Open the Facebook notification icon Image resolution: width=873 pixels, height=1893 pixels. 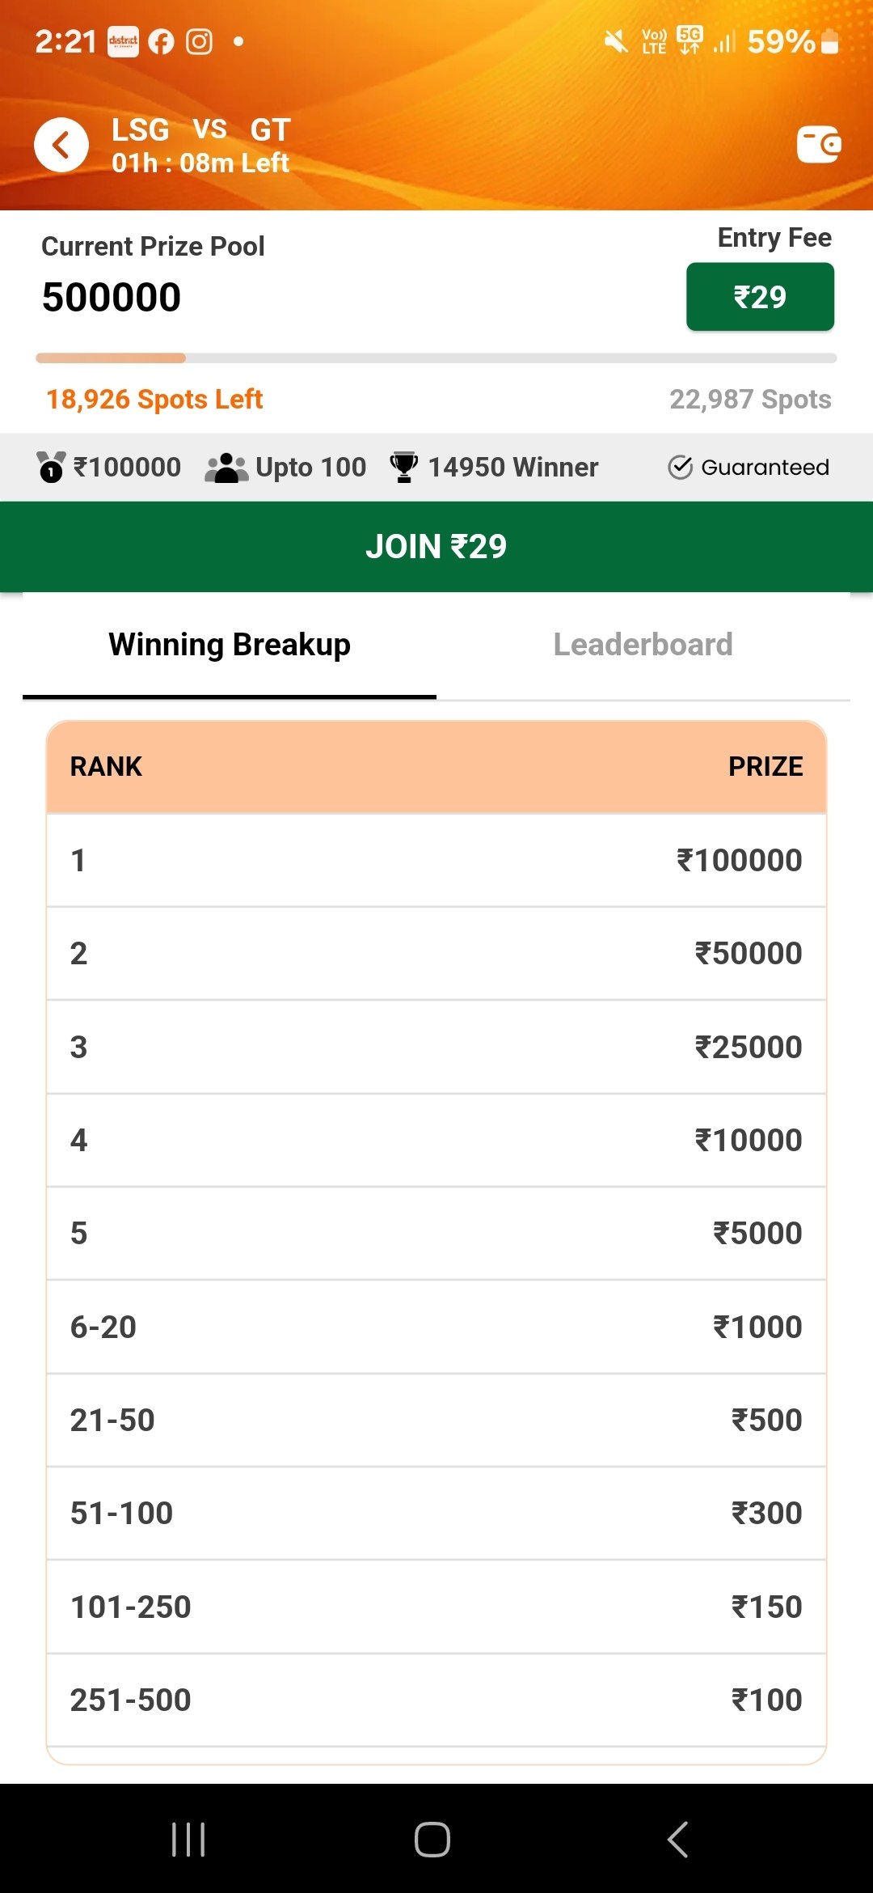click(161, 41)
